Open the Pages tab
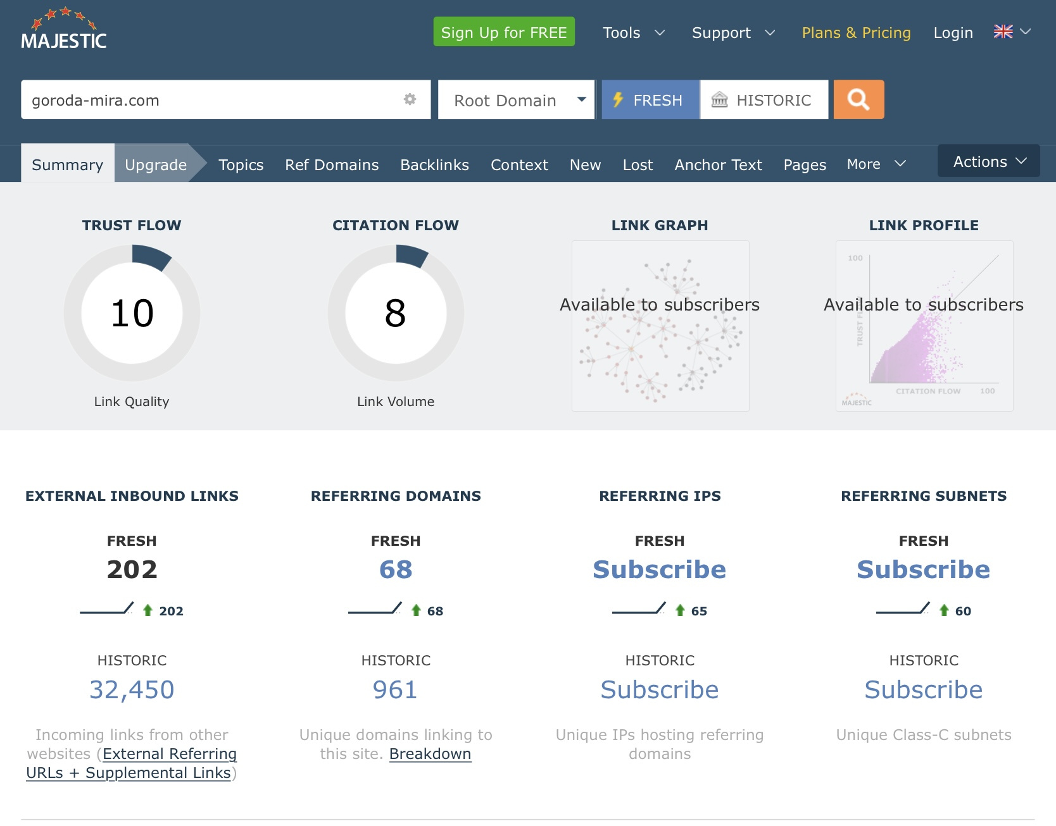 [805, 164]
